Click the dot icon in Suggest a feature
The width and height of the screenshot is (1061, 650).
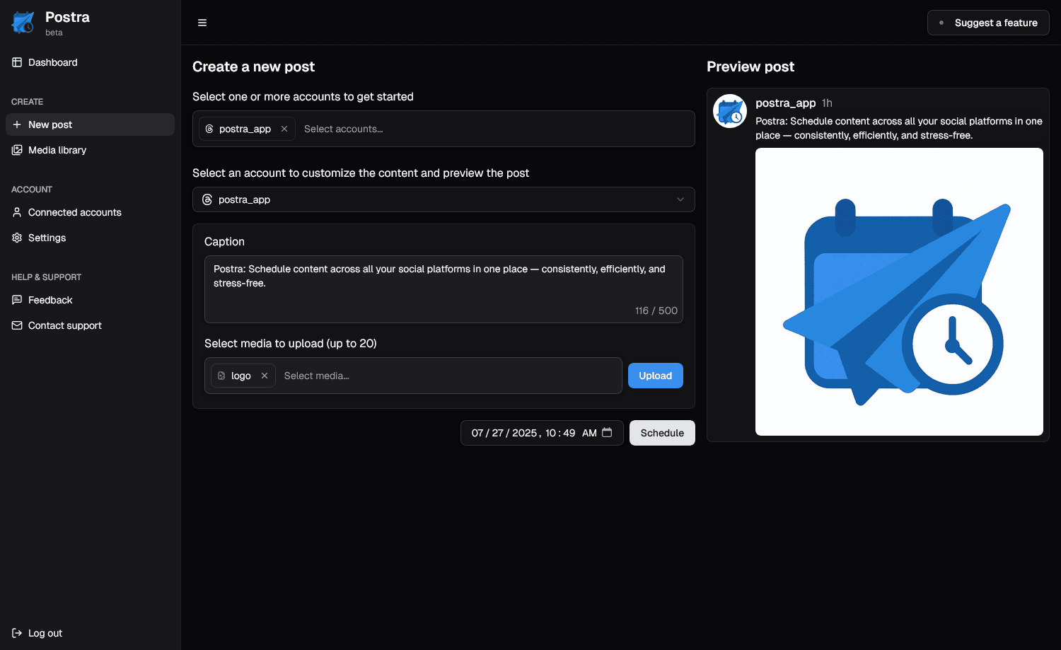(x=941, y=23)
